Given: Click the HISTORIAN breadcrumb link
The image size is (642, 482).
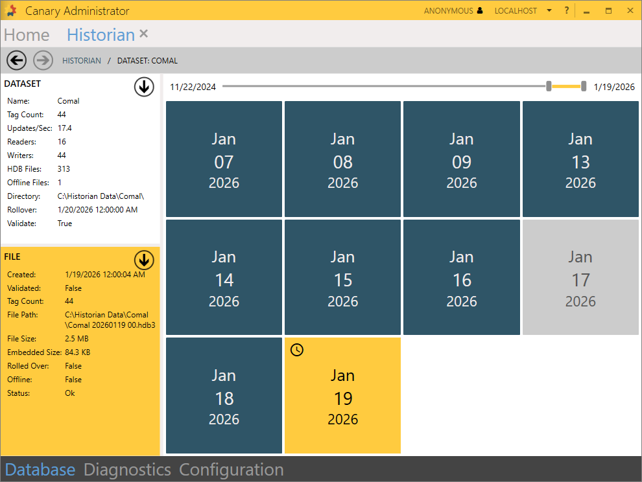Looking at the screenshot, I should 82,61.
